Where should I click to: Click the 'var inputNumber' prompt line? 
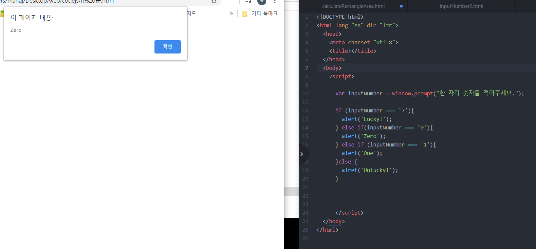click(430, 93)
